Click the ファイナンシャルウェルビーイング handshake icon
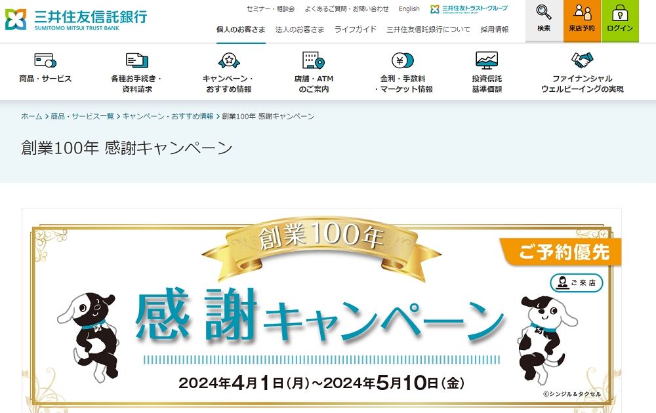 [x=583, y=60]
